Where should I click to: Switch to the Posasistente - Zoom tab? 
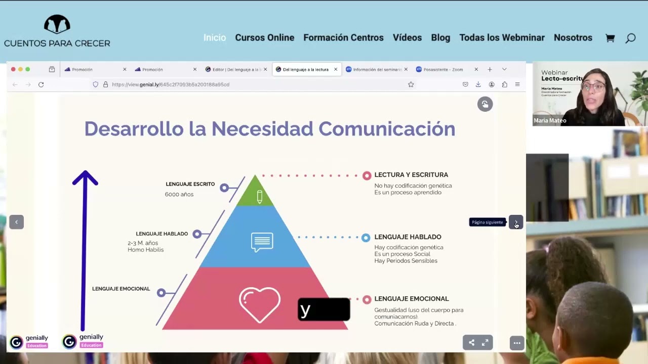coord(447,69)
